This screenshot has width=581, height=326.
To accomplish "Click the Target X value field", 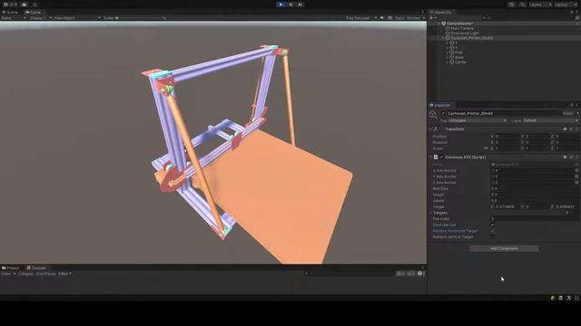I will click(507, 206).
